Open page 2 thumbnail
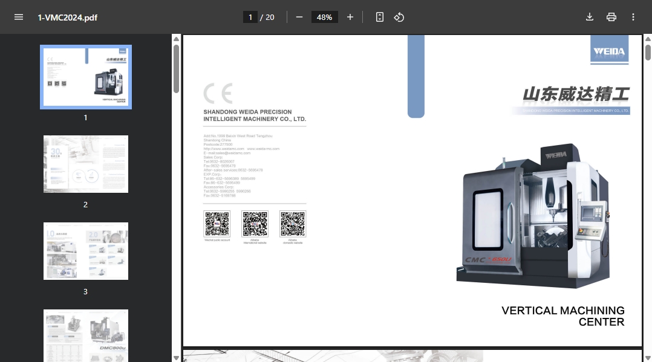 [x=86, y=164]
